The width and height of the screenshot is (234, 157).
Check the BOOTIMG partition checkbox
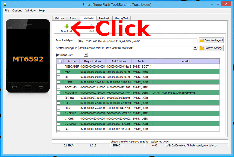pos(59,87)
